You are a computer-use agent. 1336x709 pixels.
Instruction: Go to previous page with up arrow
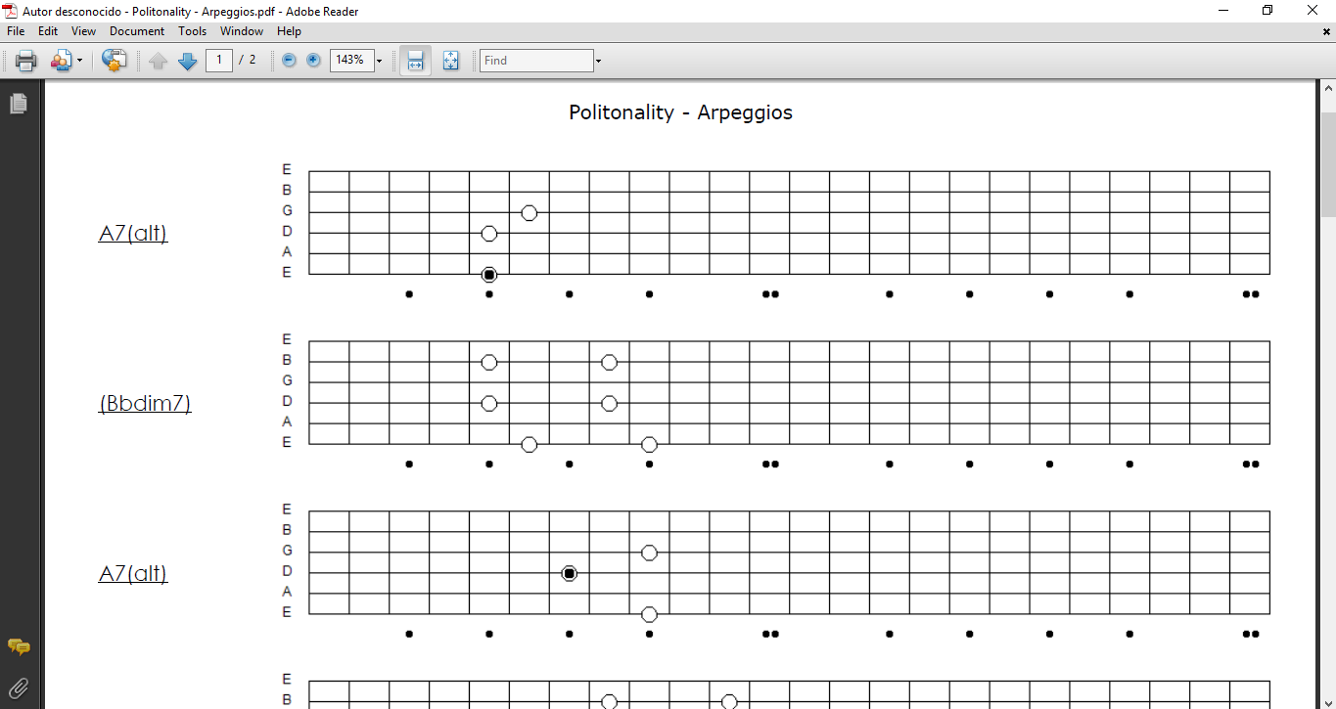[x=159, y=61]
